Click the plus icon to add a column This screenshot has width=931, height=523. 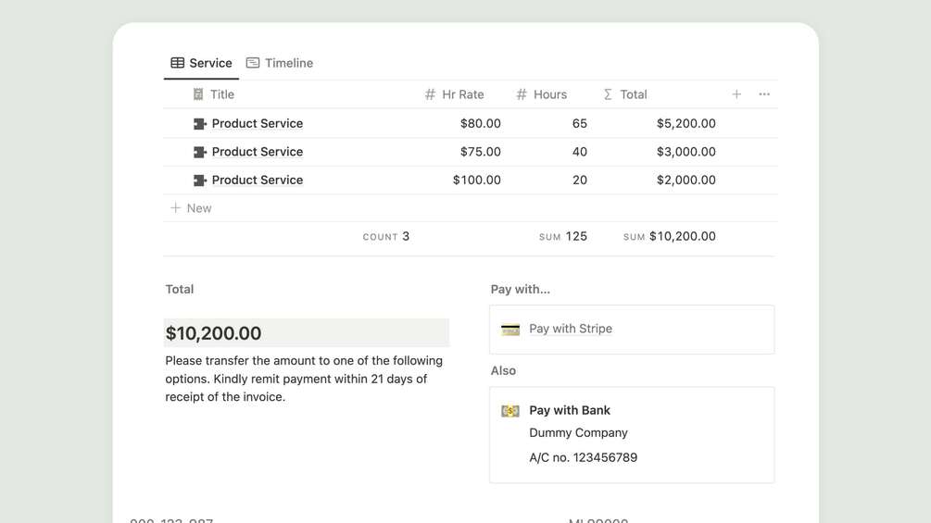pos(736,94)
